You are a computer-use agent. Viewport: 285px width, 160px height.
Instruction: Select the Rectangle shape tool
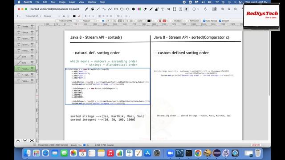(x=116, y=9)
